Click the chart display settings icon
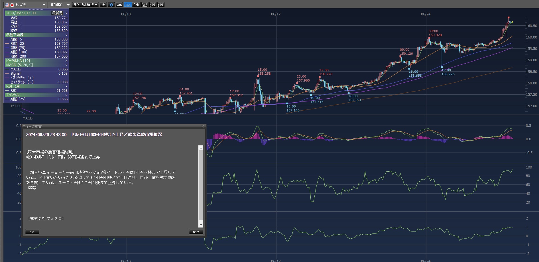 point(145,5)
